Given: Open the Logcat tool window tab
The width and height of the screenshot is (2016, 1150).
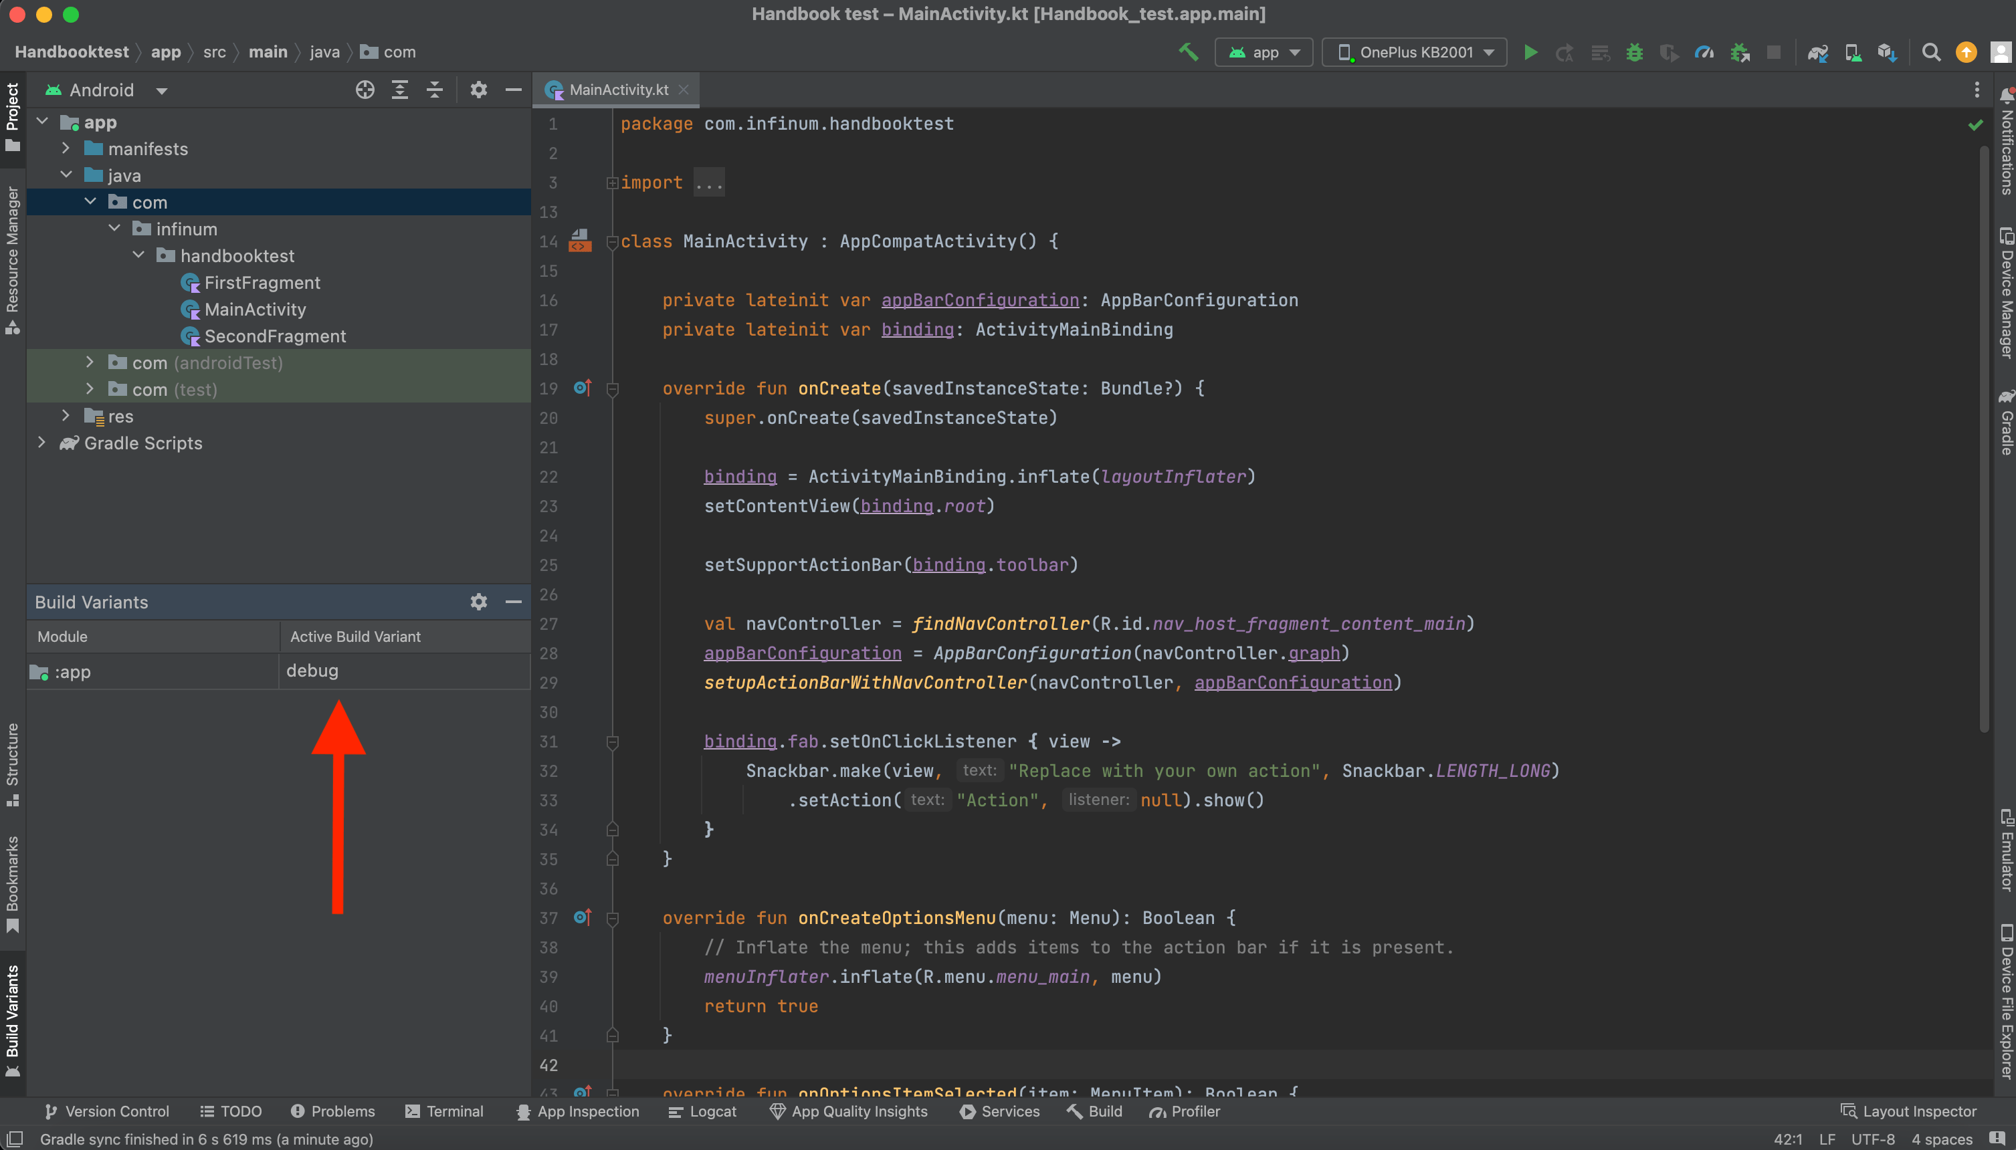Looking at the screenshot, I should coord(702,1111).
